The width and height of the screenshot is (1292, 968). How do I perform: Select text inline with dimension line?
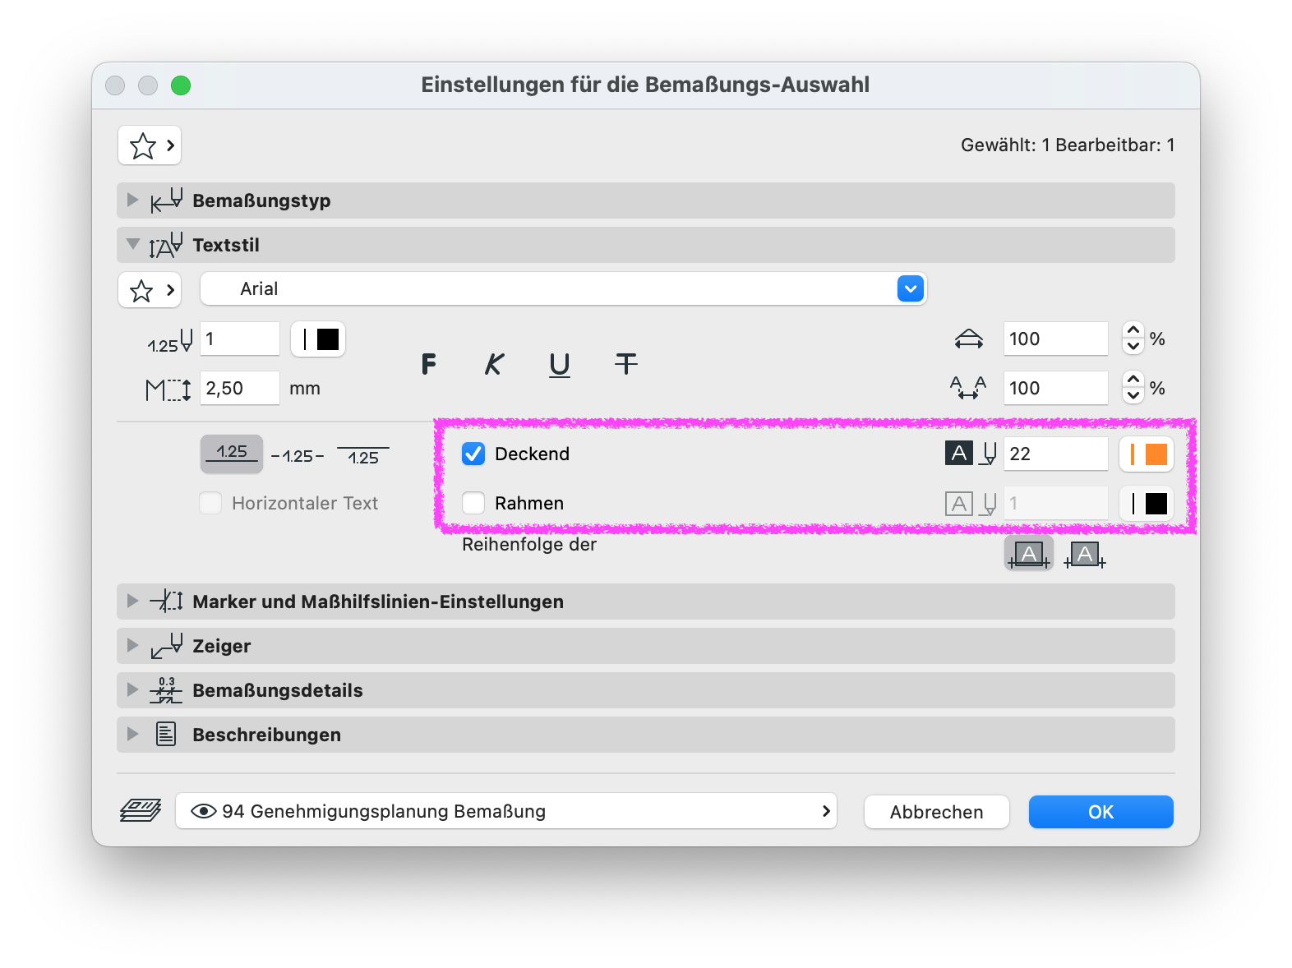[298, 456]
